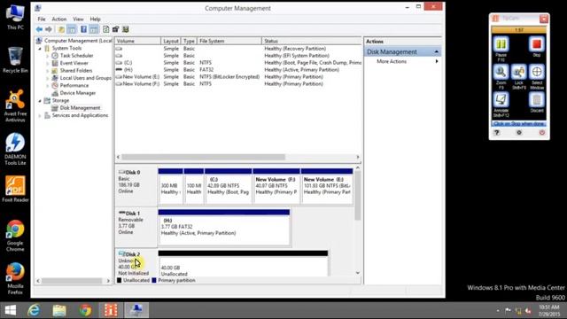Collapse the Disk Management actions section
567x319 pixels.
(x=437, y=52)
